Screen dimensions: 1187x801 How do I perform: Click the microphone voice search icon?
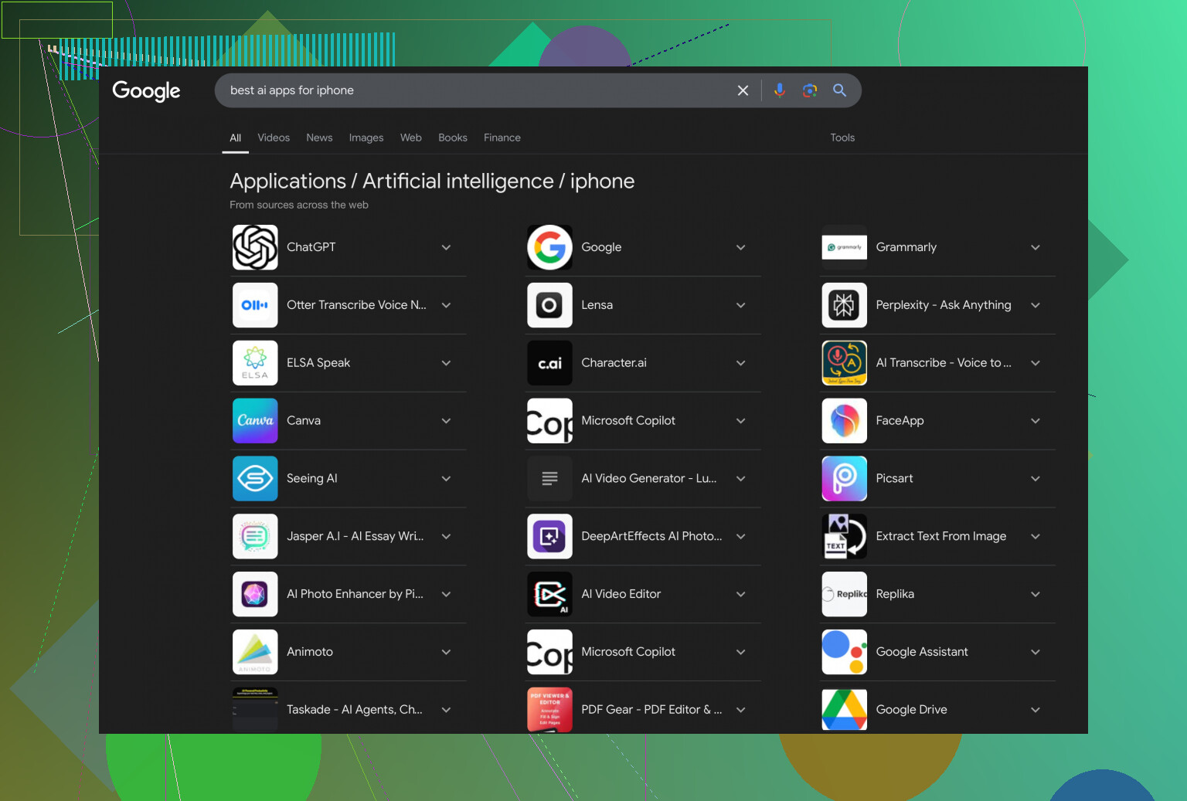(x=779, y=90)
